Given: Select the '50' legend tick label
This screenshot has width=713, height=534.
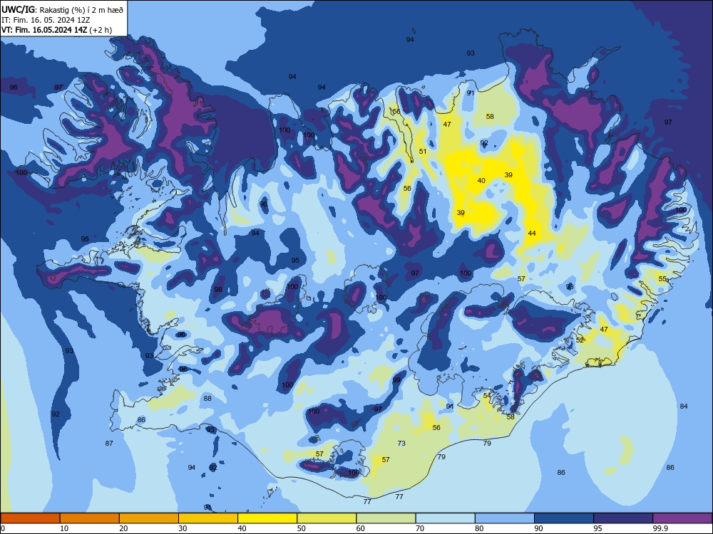Looking at the screenshot, I should click(x=301, y=528).
